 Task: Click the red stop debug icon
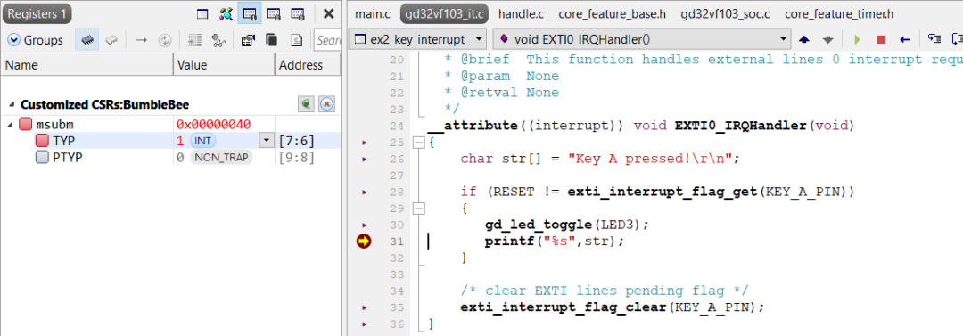881,40
